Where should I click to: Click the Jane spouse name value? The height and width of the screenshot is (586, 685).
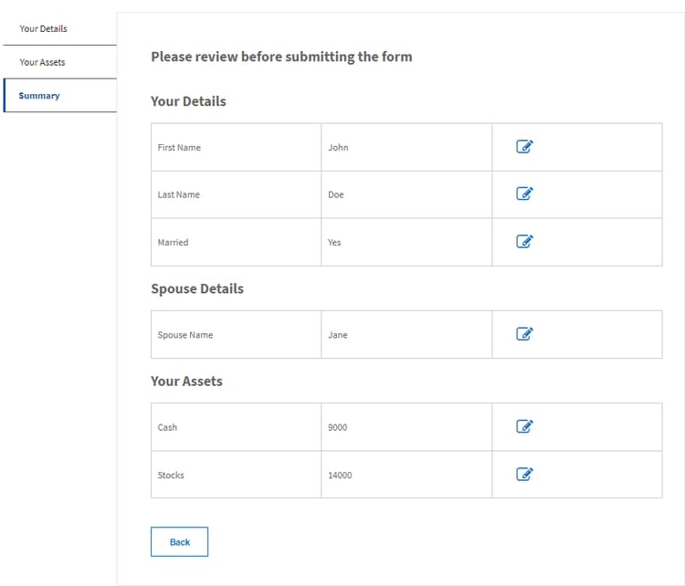(x=338, y=335)
